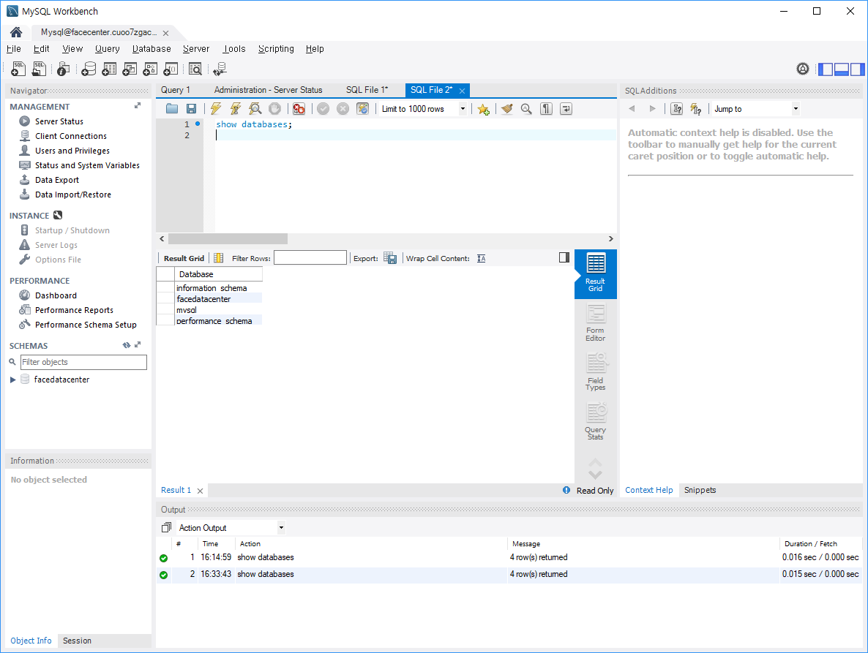Create a new stored procedure icon
This screenshot has height=653, width=868.
coord(150,69)
